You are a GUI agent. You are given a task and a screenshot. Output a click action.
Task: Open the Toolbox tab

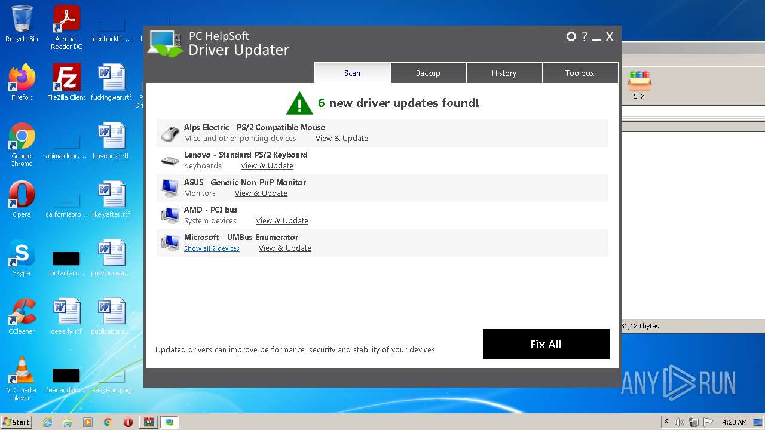[x=580, y=73]
